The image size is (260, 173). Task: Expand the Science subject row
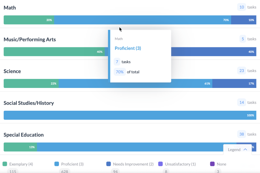tap(12, 71)
